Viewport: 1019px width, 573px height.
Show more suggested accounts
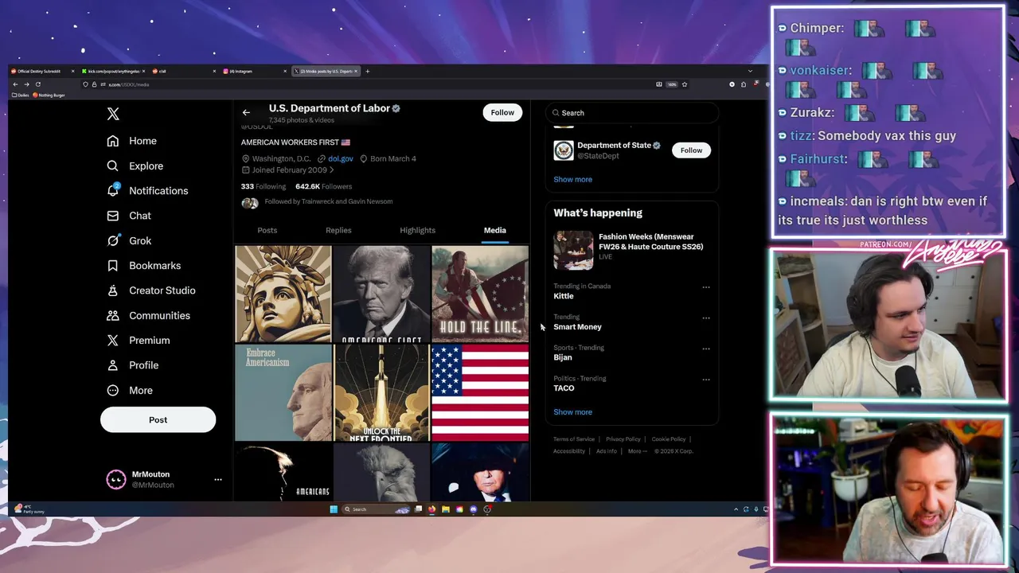[572, 179]
